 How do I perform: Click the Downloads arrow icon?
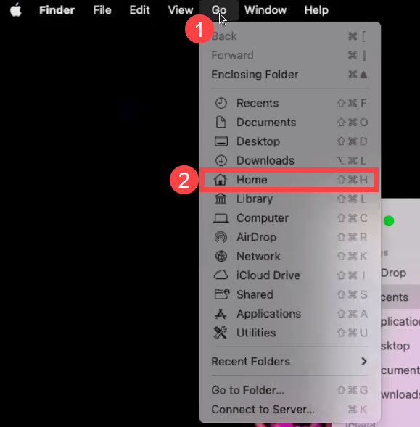(x=221, y=160)
